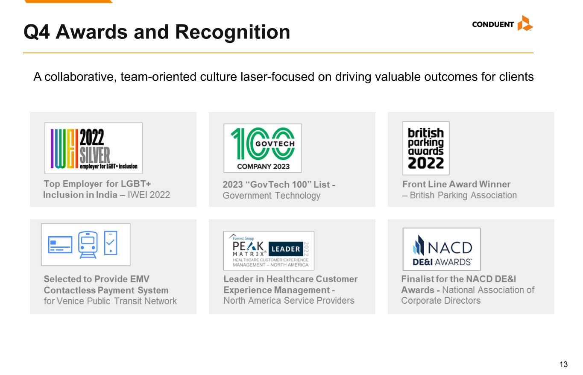Click the payment card icon
Image resolution: width=583 pixels, height=375 pixels.
tap(60, 245)
